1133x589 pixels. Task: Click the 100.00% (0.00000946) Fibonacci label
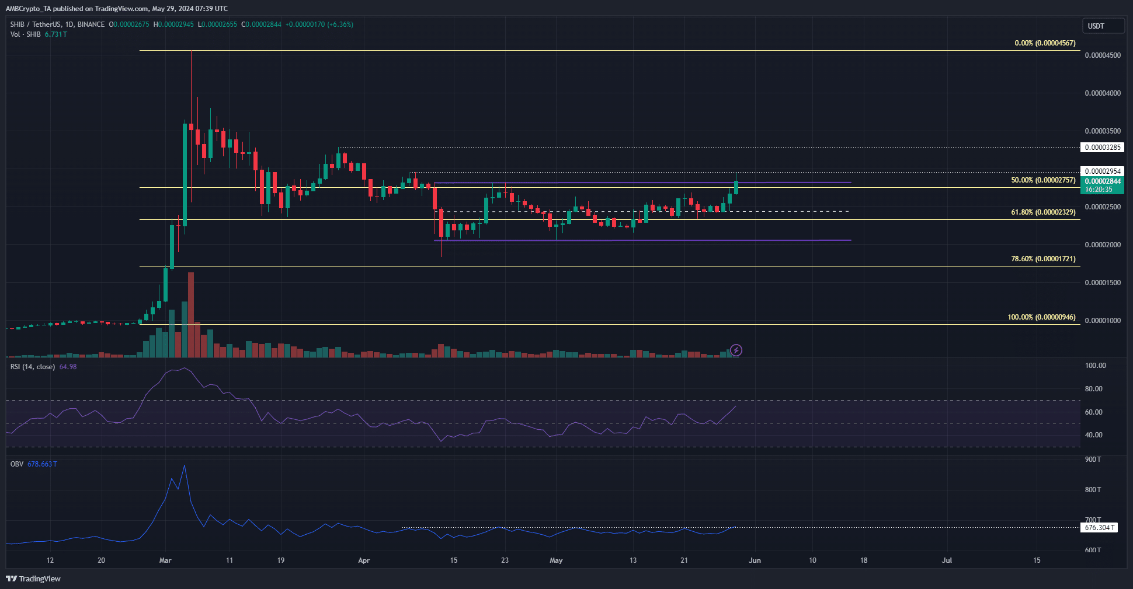pyautogui.click(x=1041, y=317)
